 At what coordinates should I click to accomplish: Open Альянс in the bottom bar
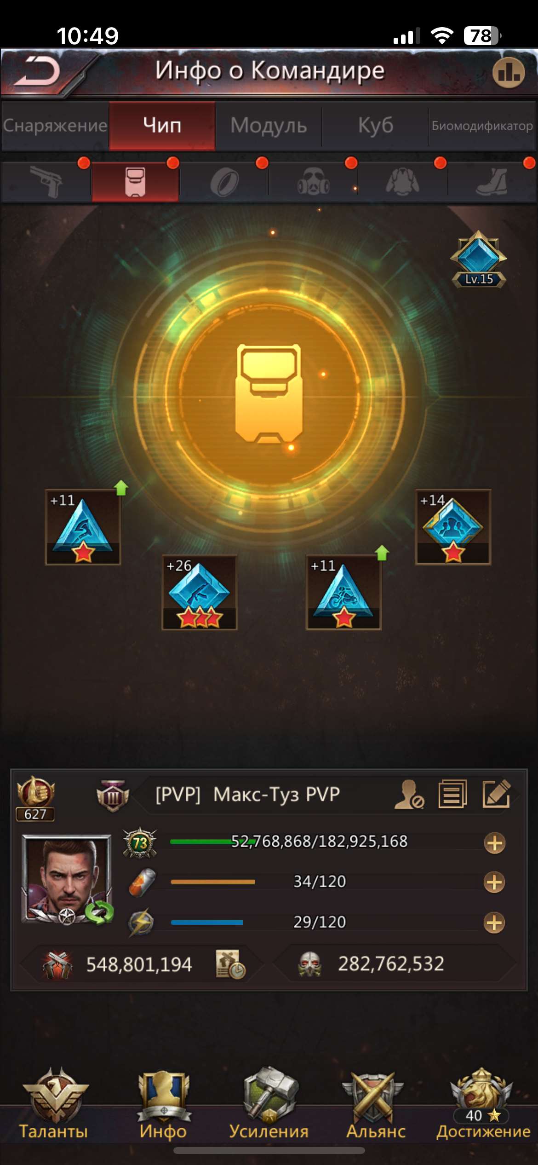(376, 1104)
